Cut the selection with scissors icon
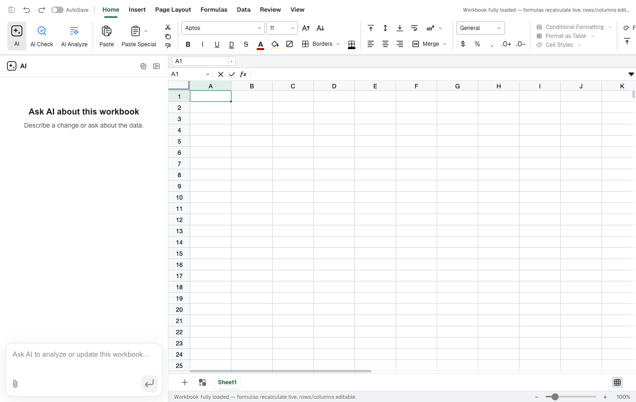This screenshot has width=636, height=402. [168, 28]
